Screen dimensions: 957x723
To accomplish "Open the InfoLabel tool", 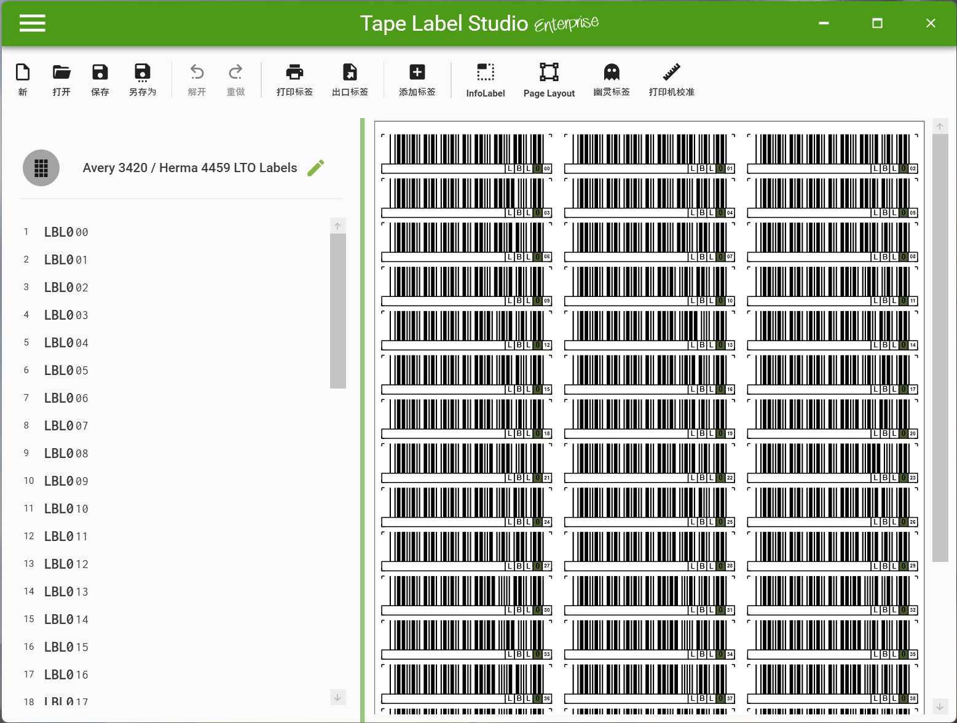I will click(x=486, y=80).
